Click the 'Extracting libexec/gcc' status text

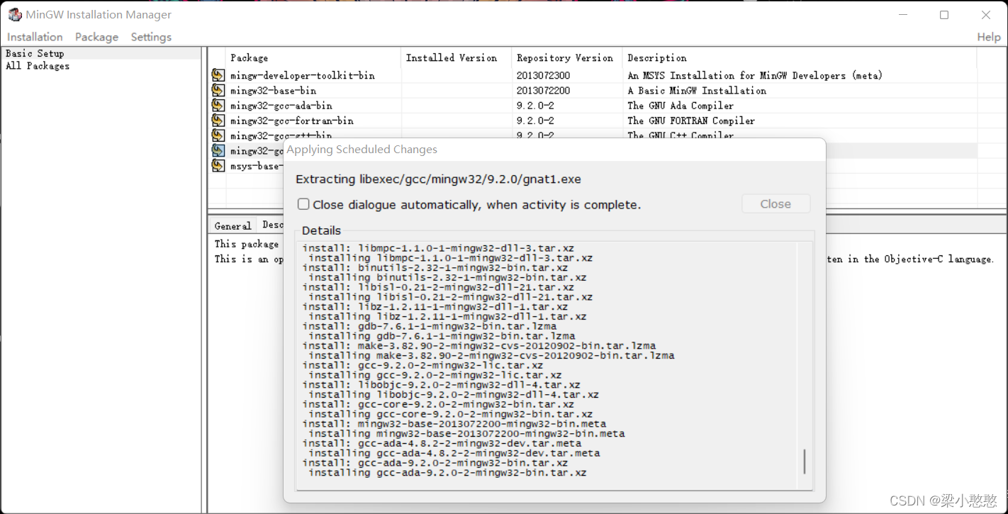point(438,179)
